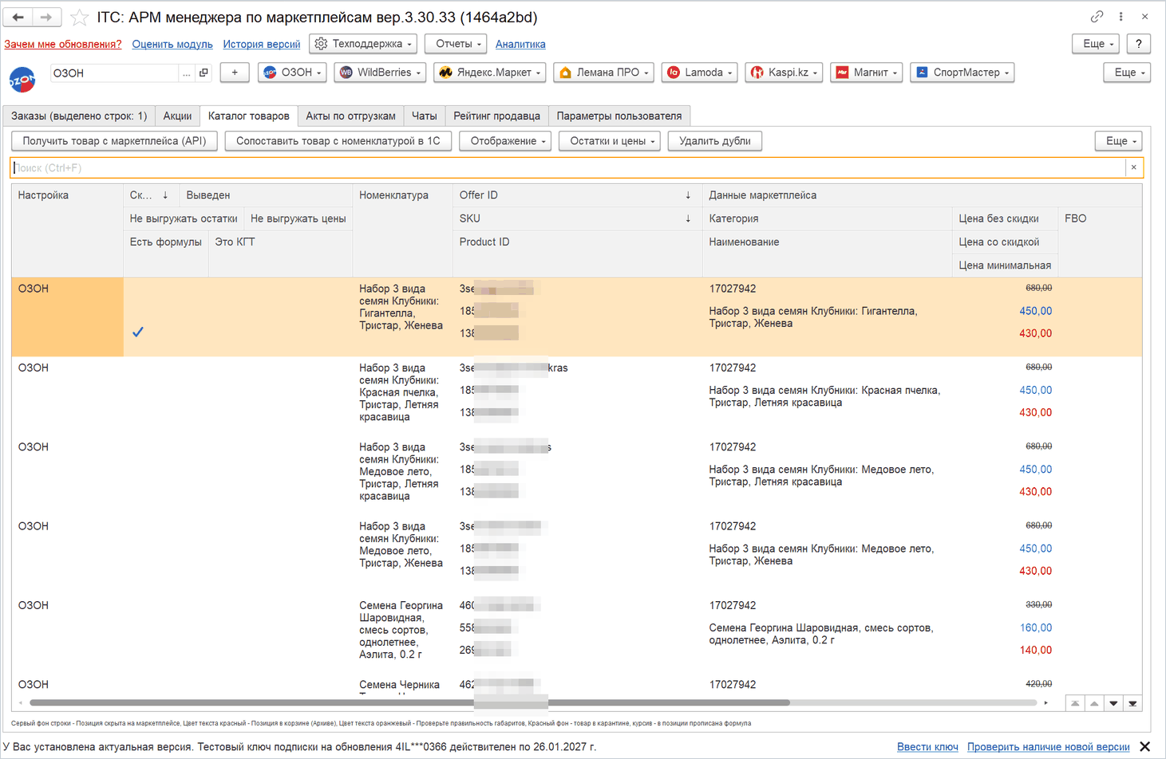Move down one row in table
The height and width of the screenshot is (759, 1166).
(1113, 703)
